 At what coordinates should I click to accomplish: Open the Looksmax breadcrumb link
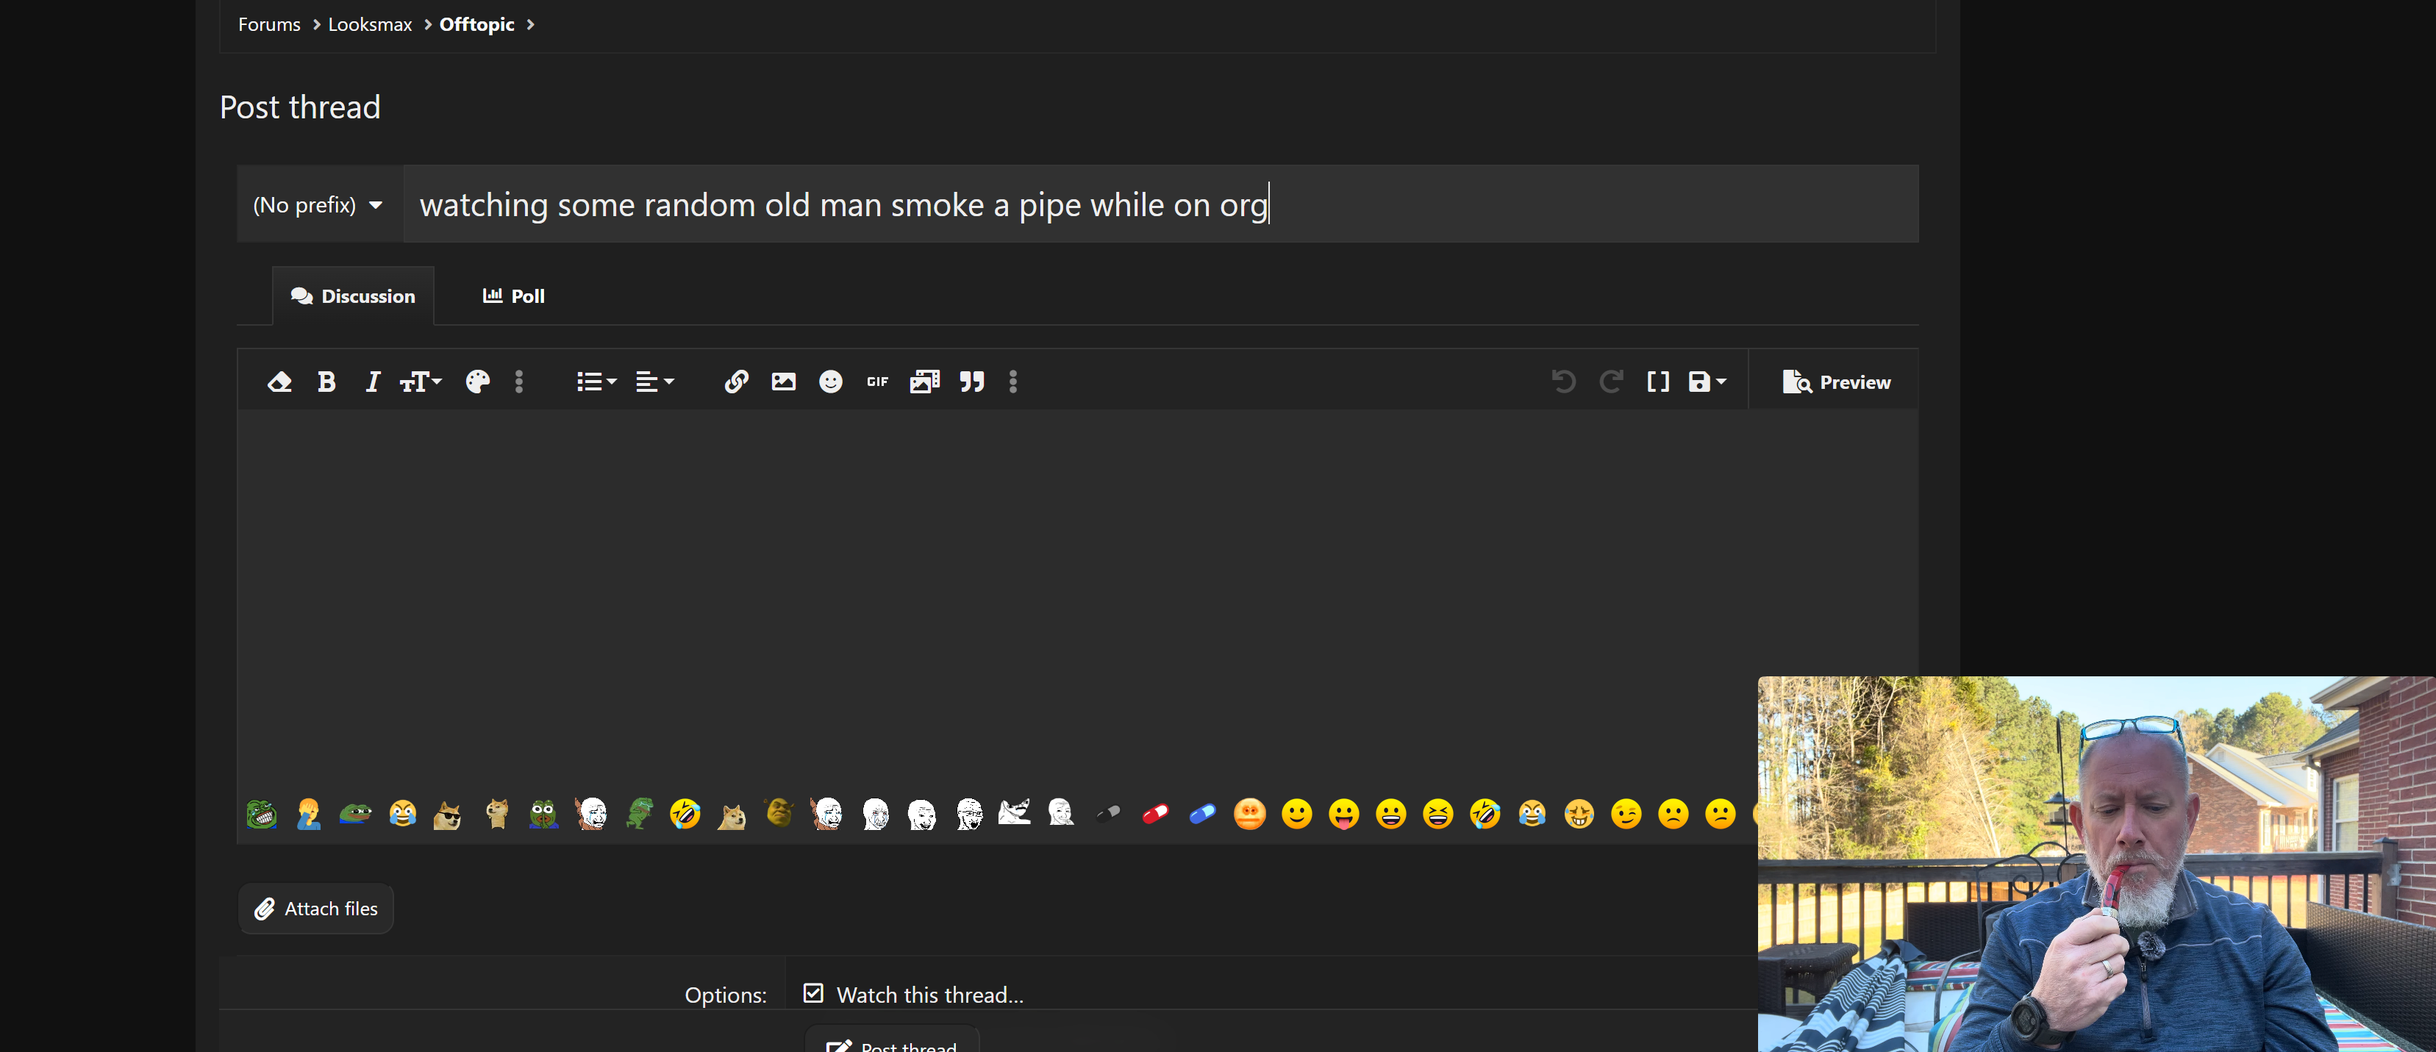tap(370, 24)
